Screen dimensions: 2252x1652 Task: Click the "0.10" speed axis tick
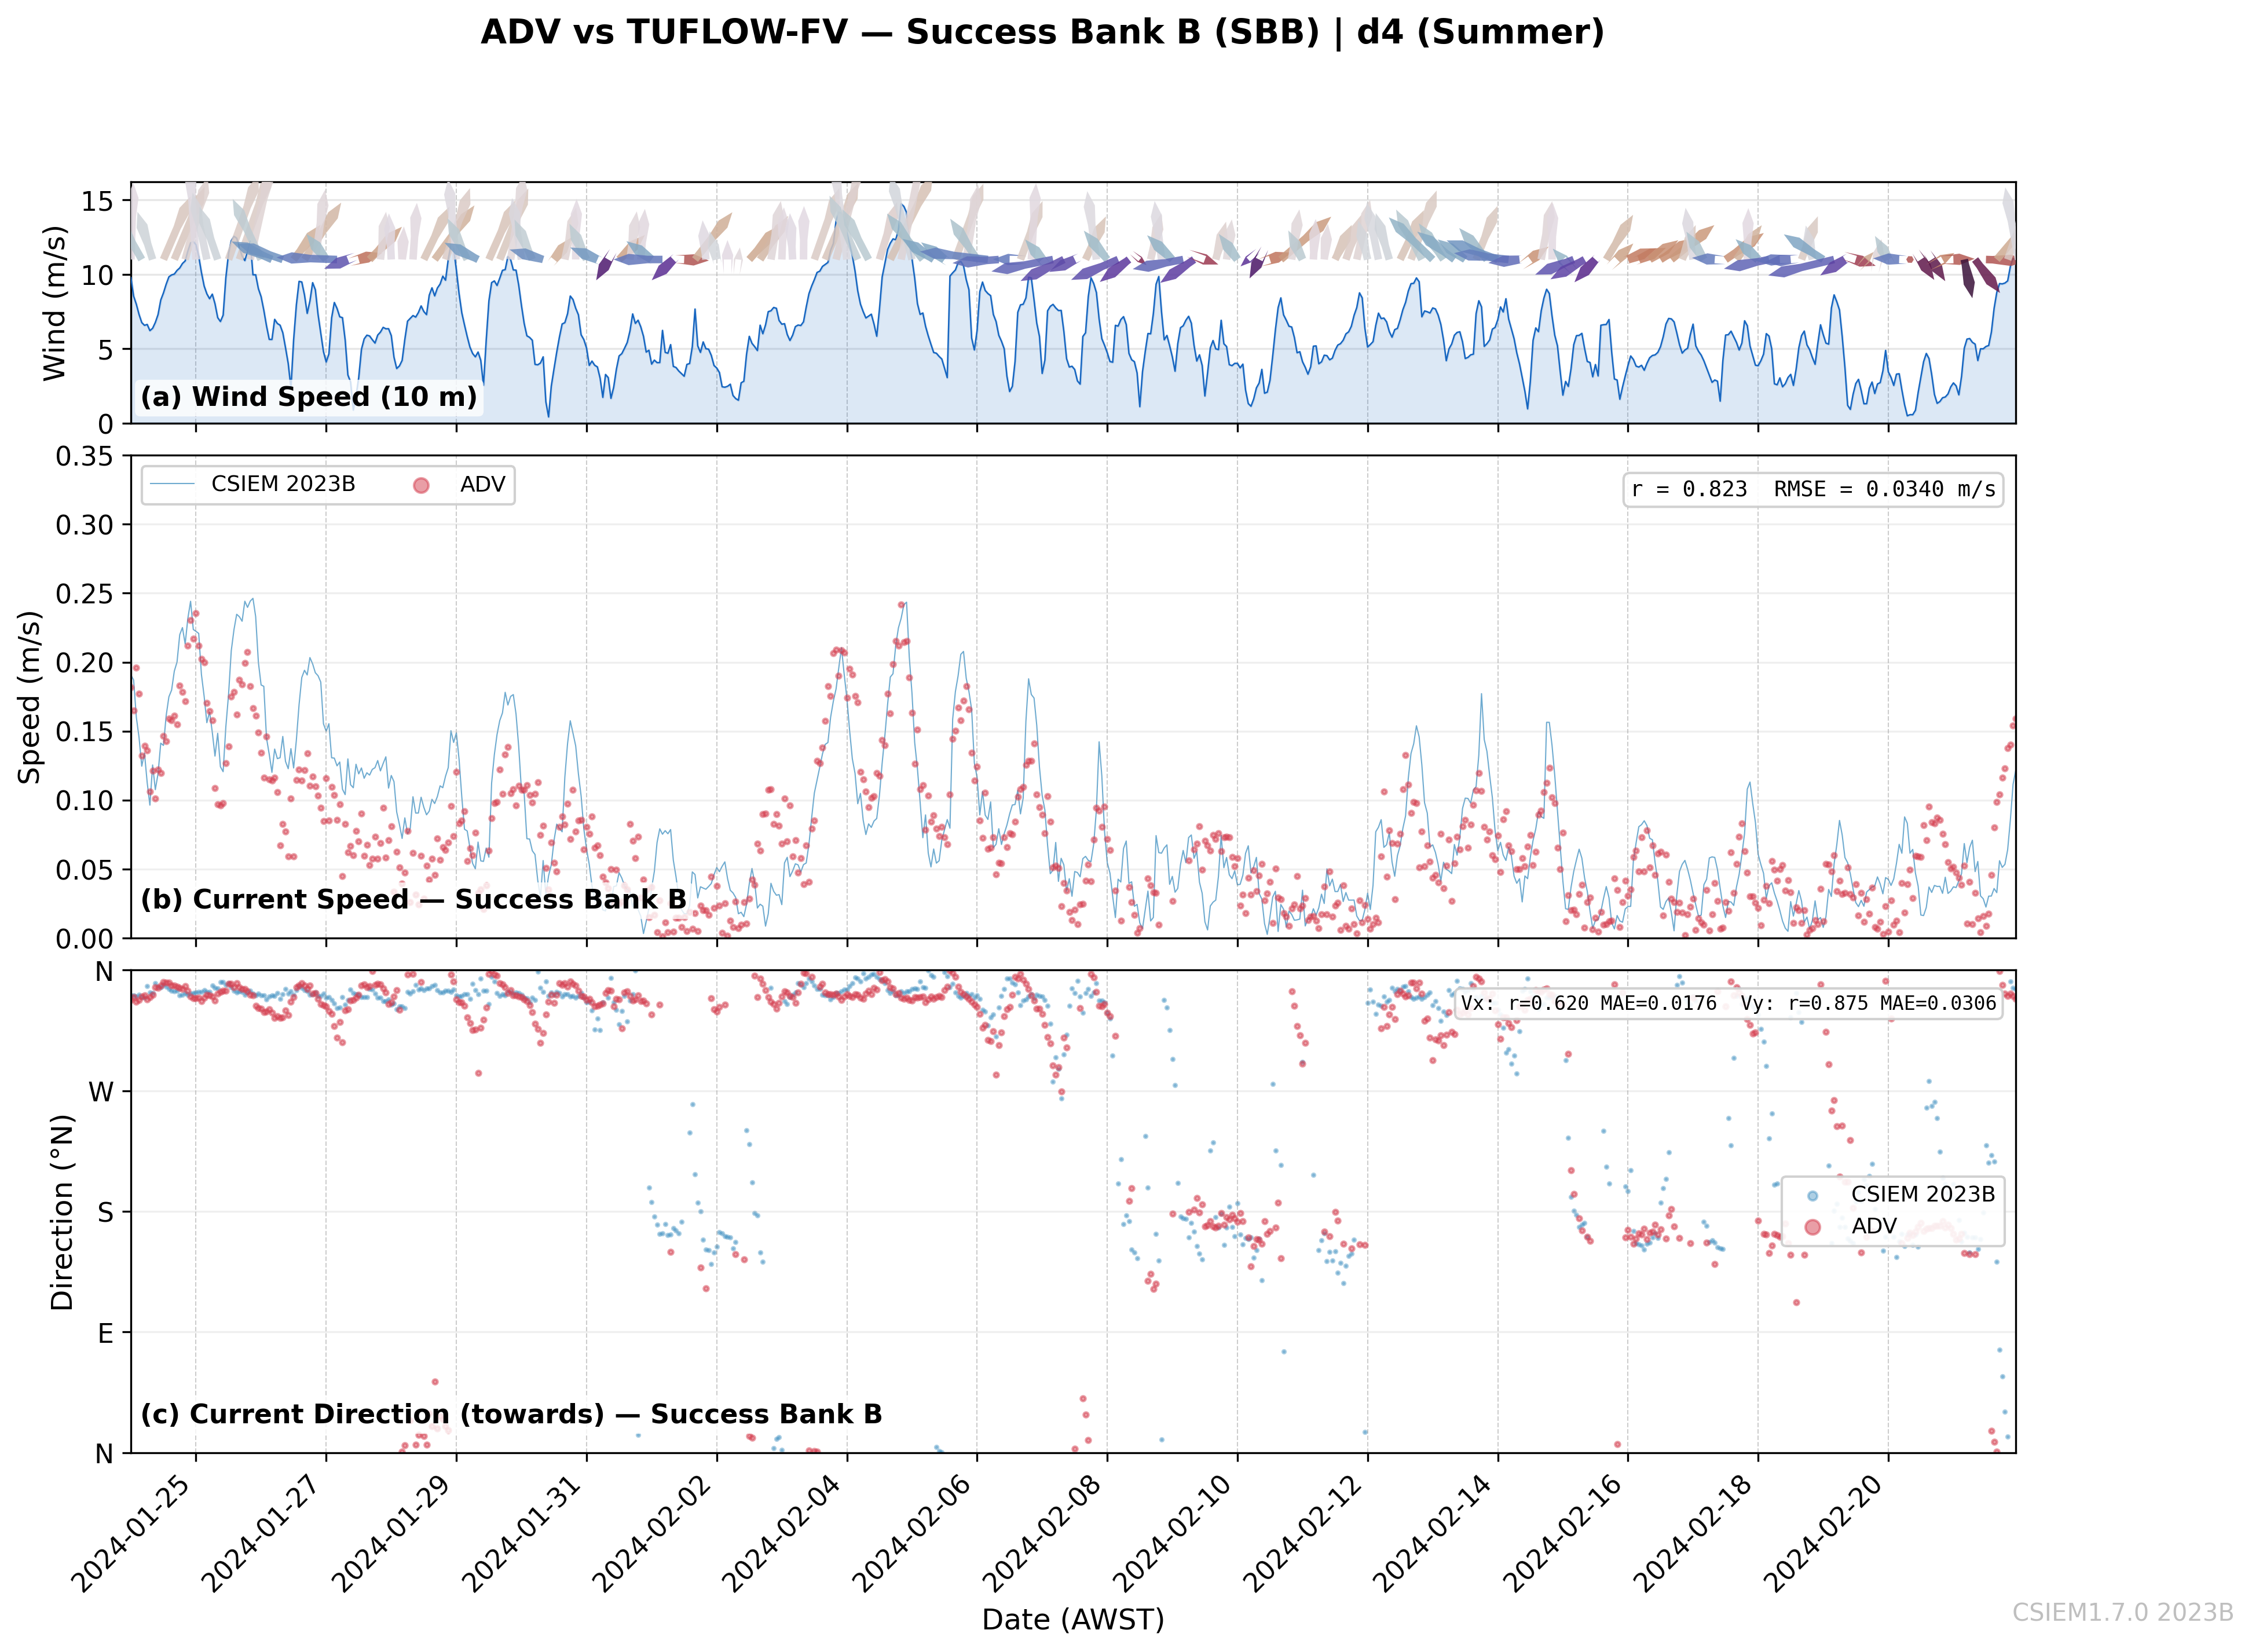(x=85, y=801)
